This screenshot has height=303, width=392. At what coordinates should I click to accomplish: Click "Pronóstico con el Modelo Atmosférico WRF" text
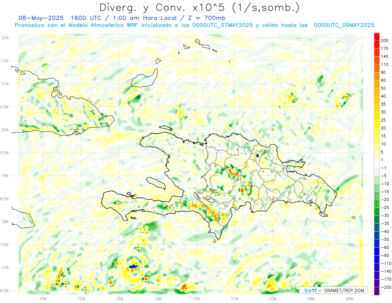point(77,25)
